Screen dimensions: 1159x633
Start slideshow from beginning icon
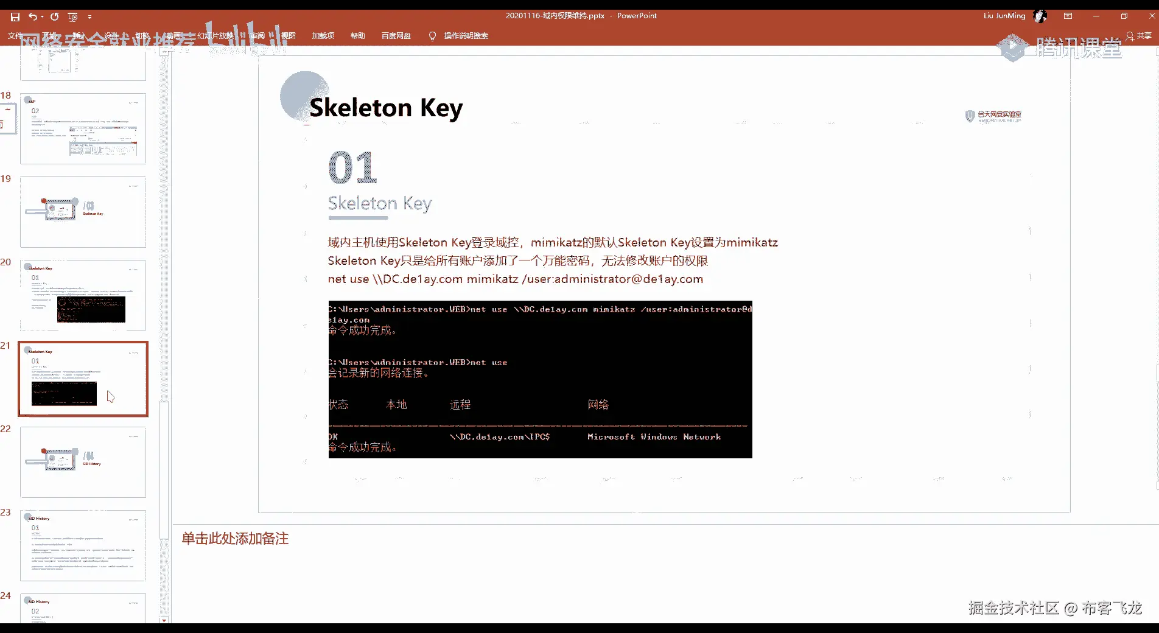click(73, 16)
